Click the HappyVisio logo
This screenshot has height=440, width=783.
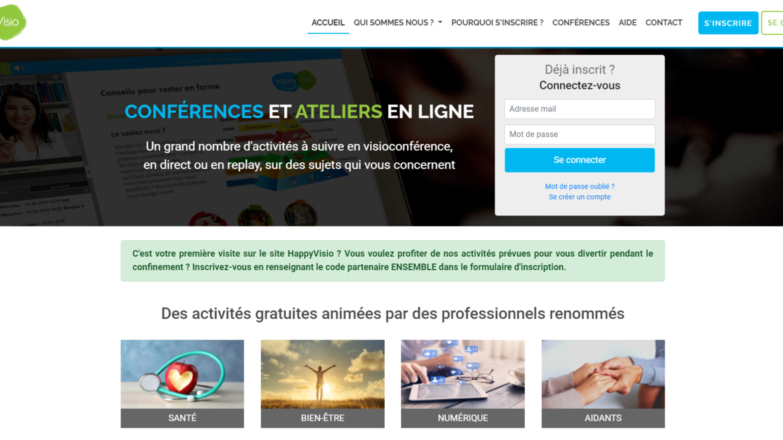[x=13, y=23]
